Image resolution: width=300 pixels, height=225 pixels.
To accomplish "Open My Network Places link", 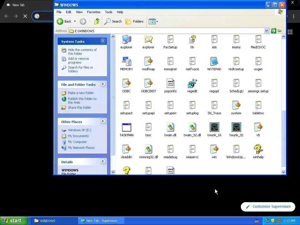I will 81,148.
